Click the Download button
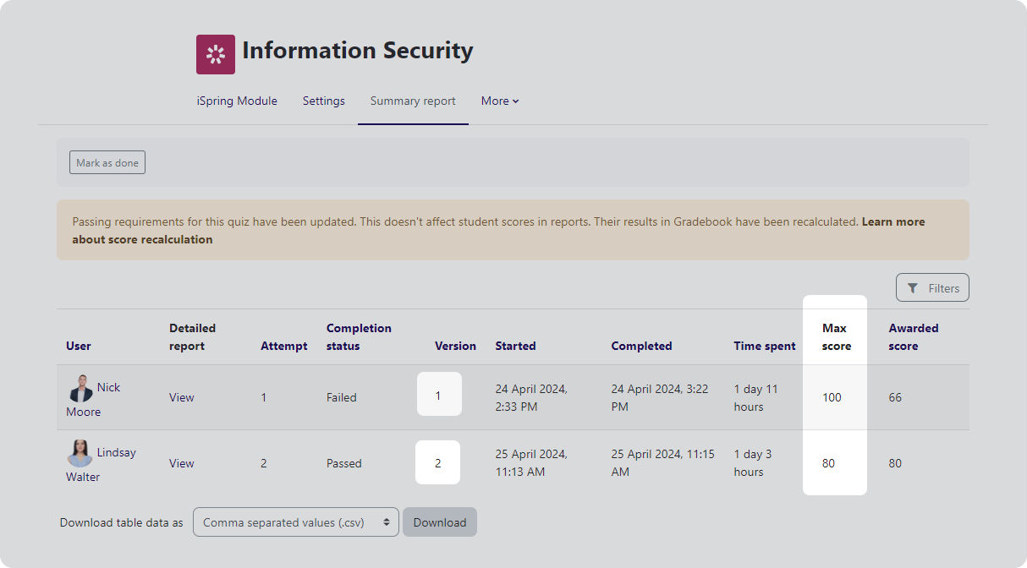The image size is (1027, 568). pos(439,522)
